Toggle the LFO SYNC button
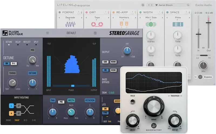Viewport: 216px width, 134px height. click(x=105, y=113)
